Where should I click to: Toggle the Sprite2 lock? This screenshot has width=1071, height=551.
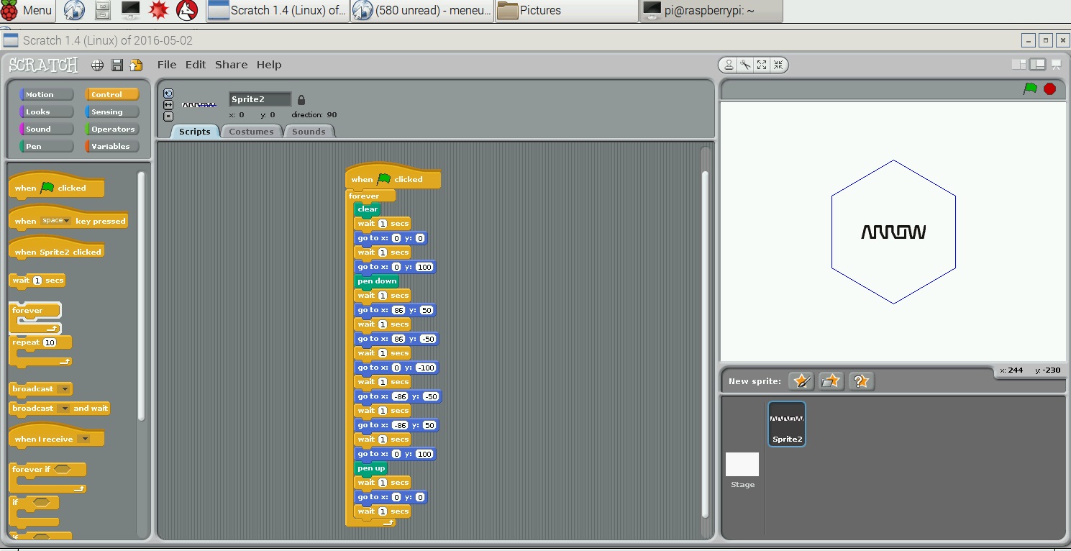300,99
